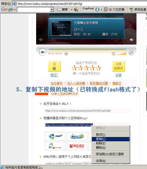This screenshot has height=169, width=147.
Task: Click the PageRank indicator
Action: [88, 9]
